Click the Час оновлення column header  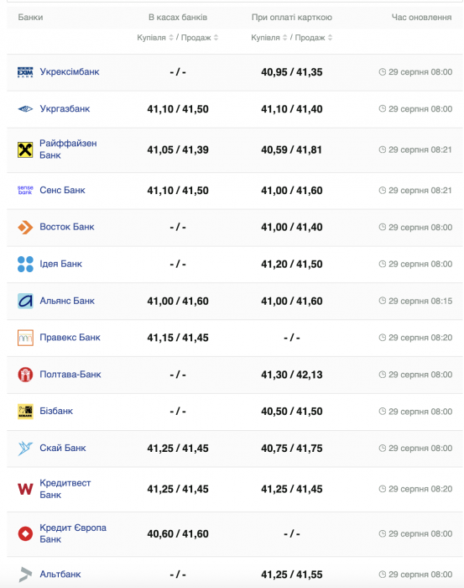point(421,18)
